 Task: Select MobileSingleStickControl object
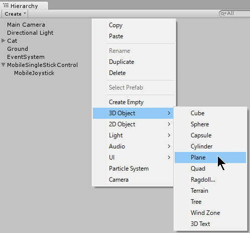coord(42,65)
